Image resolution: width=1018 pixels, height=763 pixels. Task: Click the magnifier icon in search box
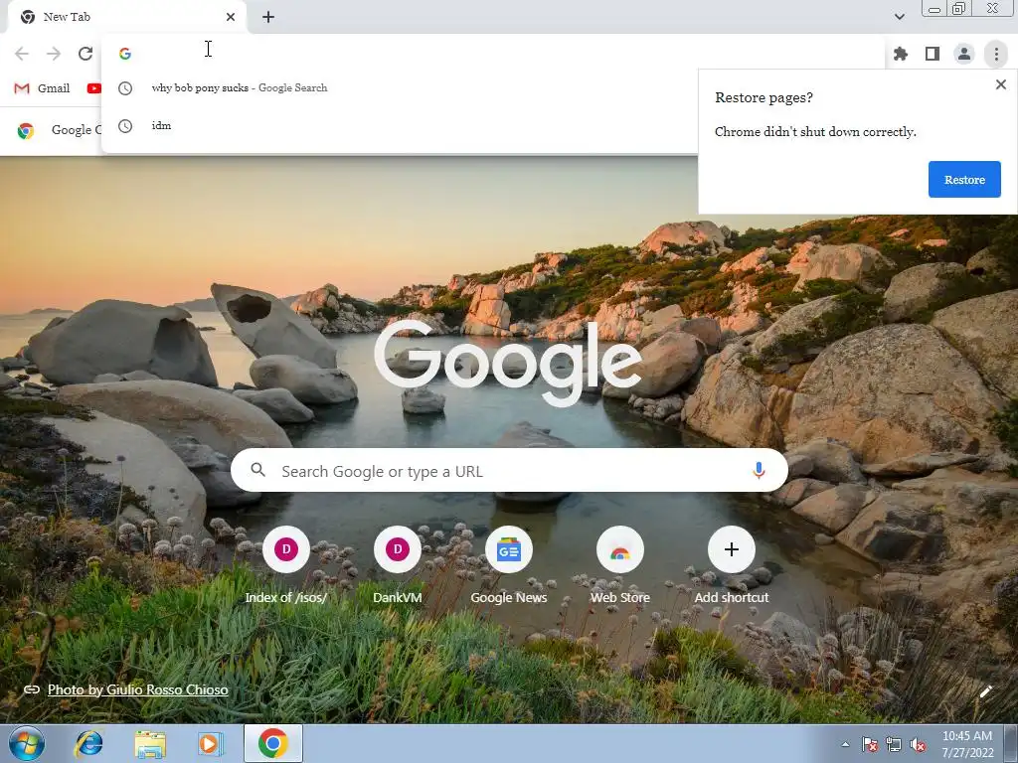(x=257, y=470)
